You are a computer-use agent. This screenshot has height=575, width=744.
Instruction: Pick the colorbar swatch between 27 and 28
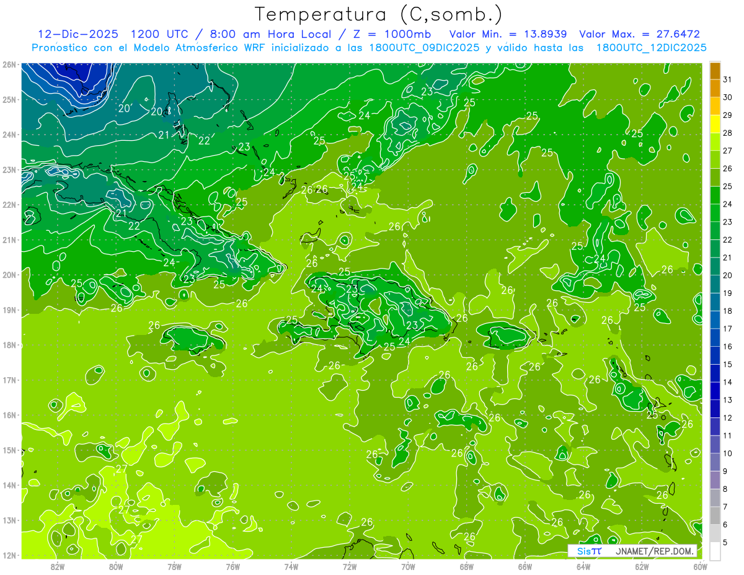(715, 142)
